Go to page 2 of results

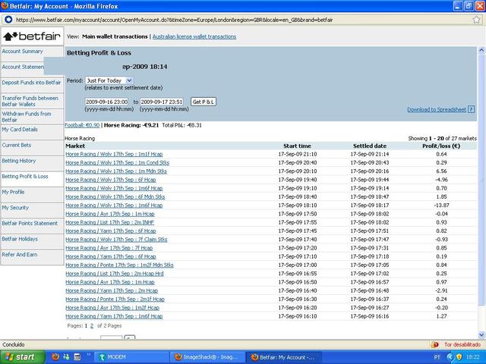92,325
